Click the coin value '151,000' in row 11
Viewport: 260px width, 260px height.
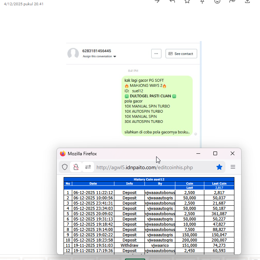(190, 245)
